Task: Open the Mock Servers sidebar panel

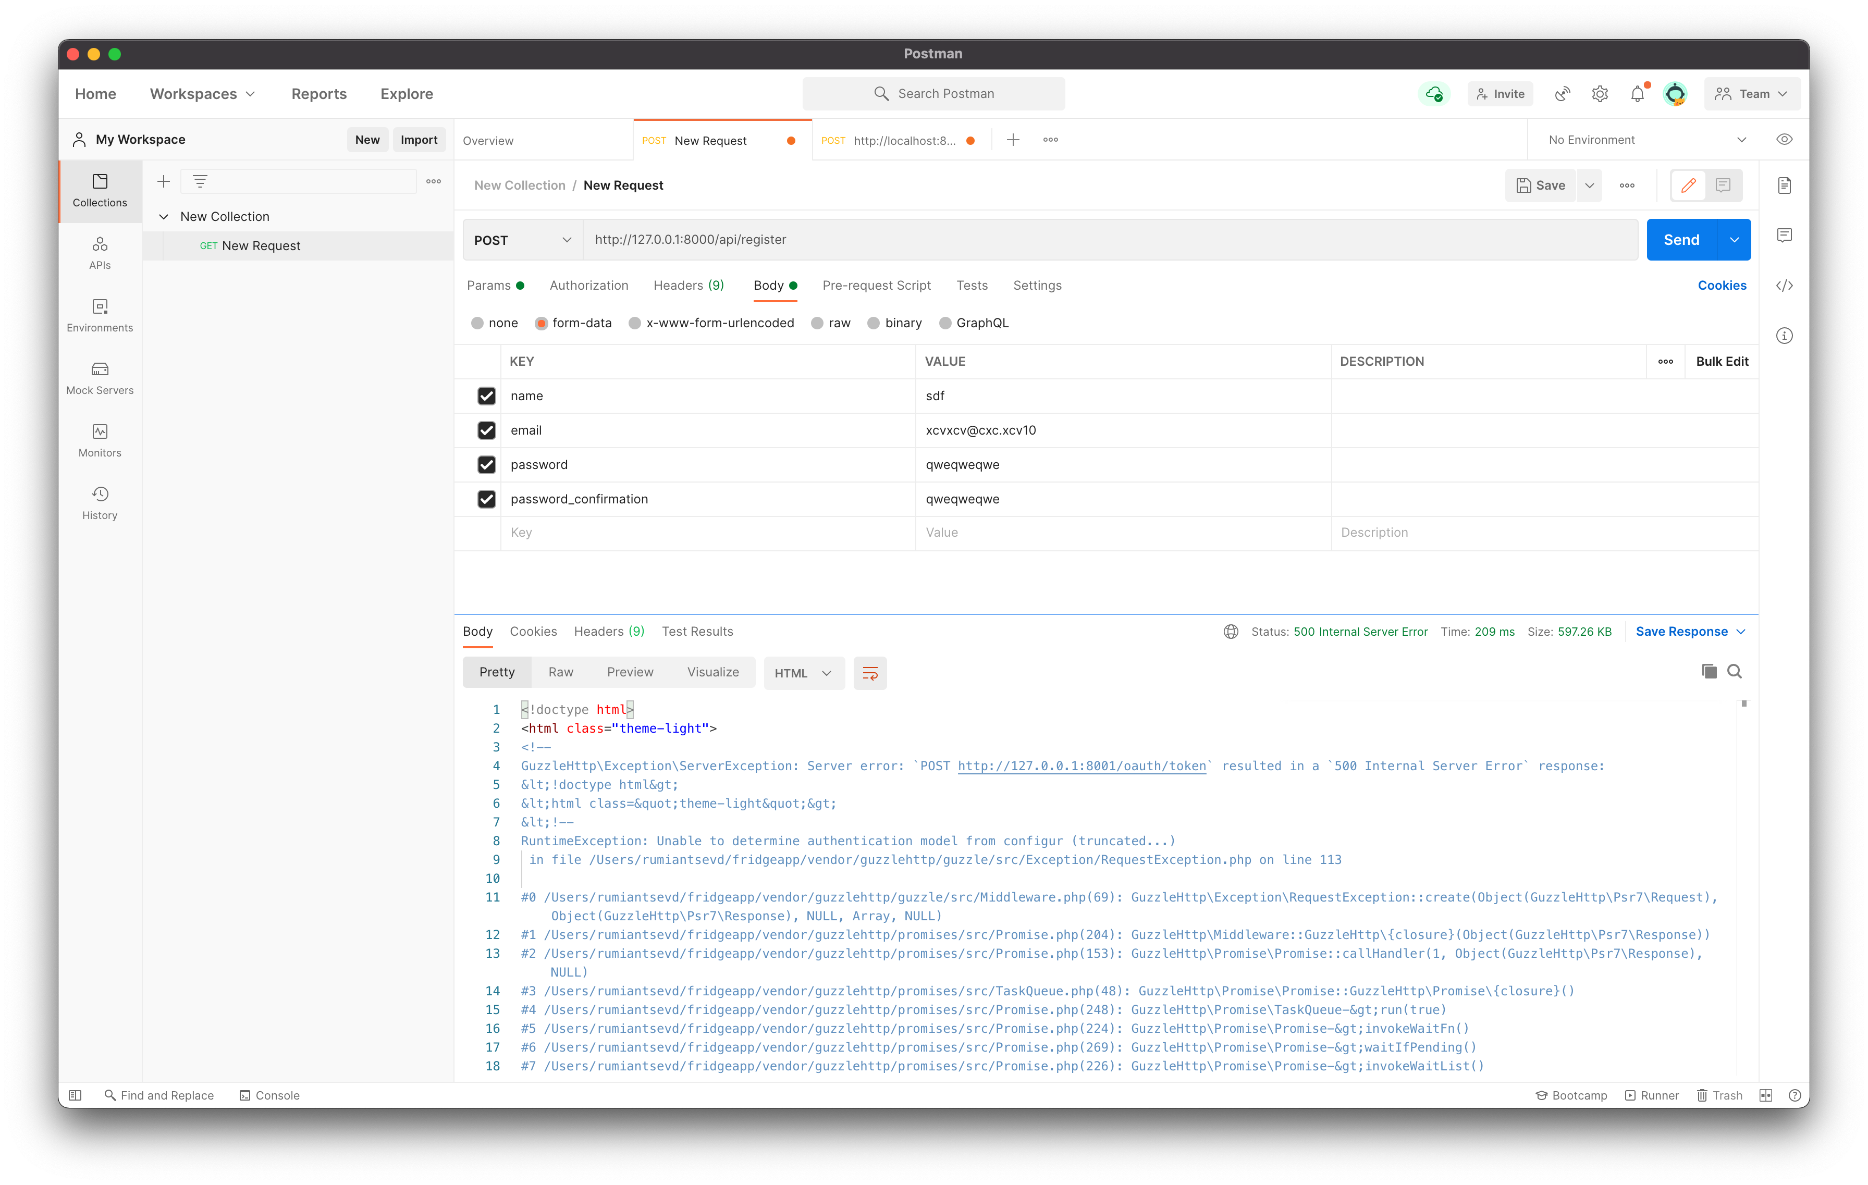Action: (100, 378)
